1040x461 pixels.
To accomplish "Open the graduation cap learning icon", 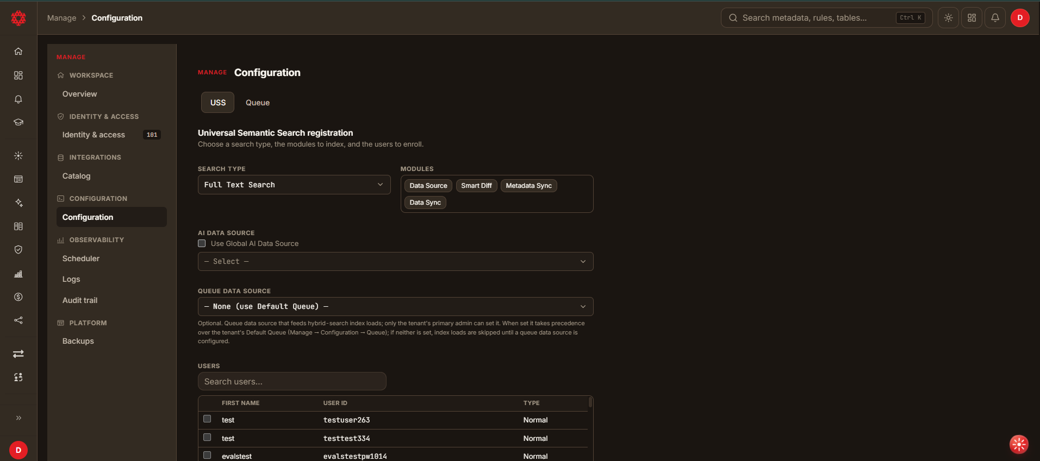I will (x=18, y=122).
